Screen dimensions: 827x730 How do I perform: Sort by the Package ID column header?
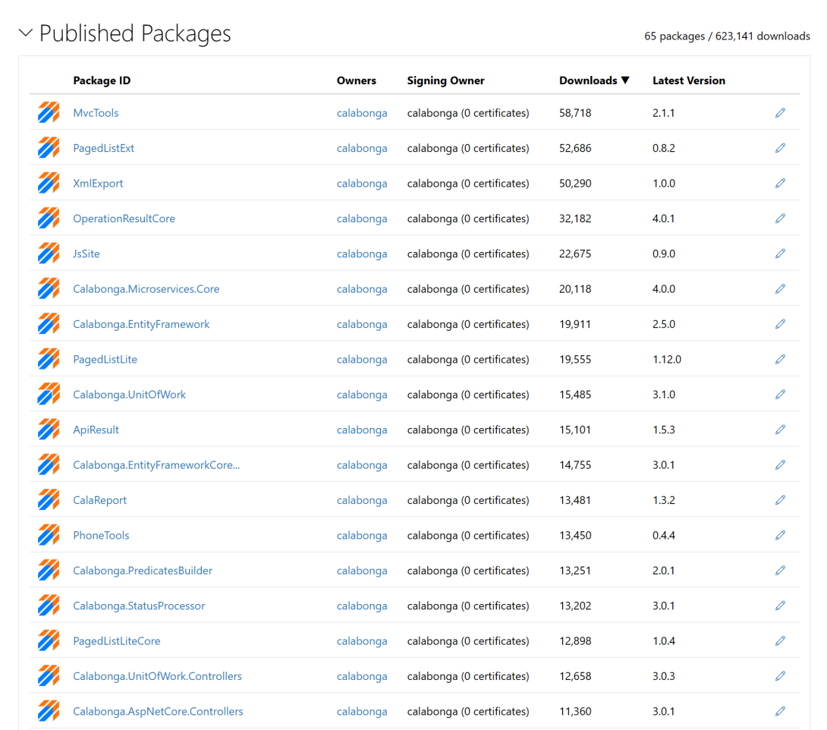[102, 80]
